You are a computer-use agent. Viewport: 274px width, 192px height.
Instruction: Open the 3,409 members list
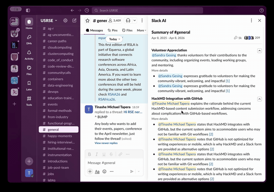pos(115,21)
